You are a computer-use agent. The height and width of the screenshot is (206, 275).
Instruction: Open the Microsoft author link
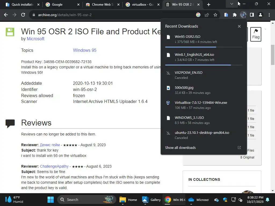pos(35,39)
